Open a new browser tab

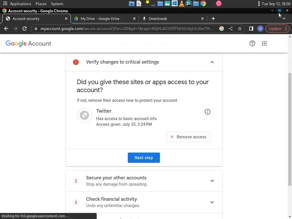click(213, 19)
